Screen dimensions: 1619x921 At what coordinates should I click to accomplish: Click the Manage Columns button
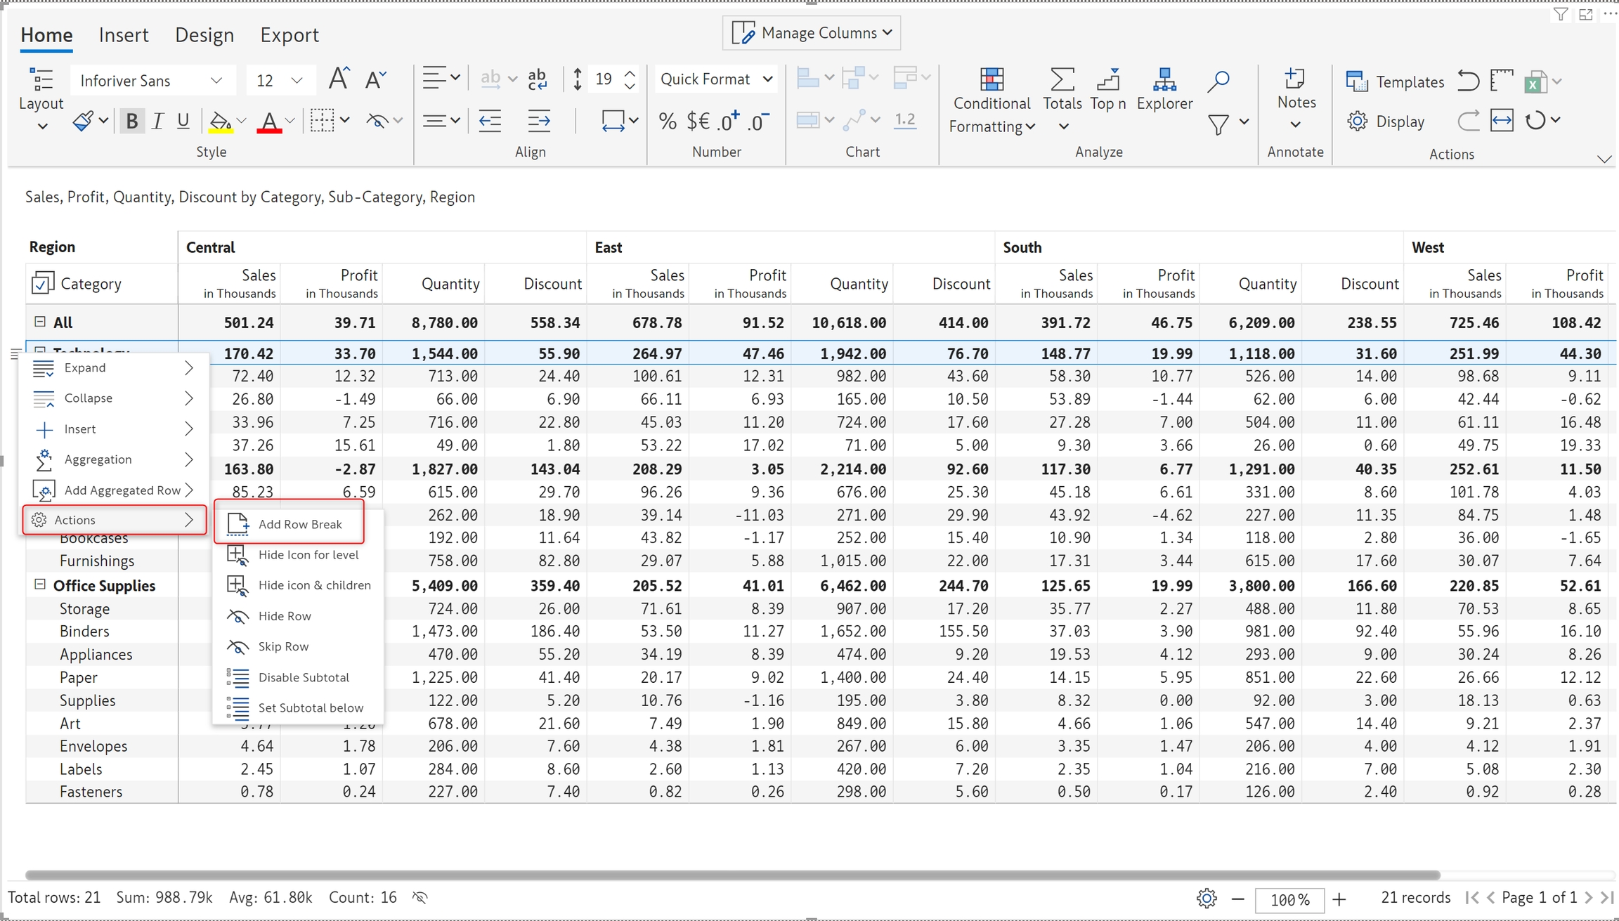pos(812,33)
